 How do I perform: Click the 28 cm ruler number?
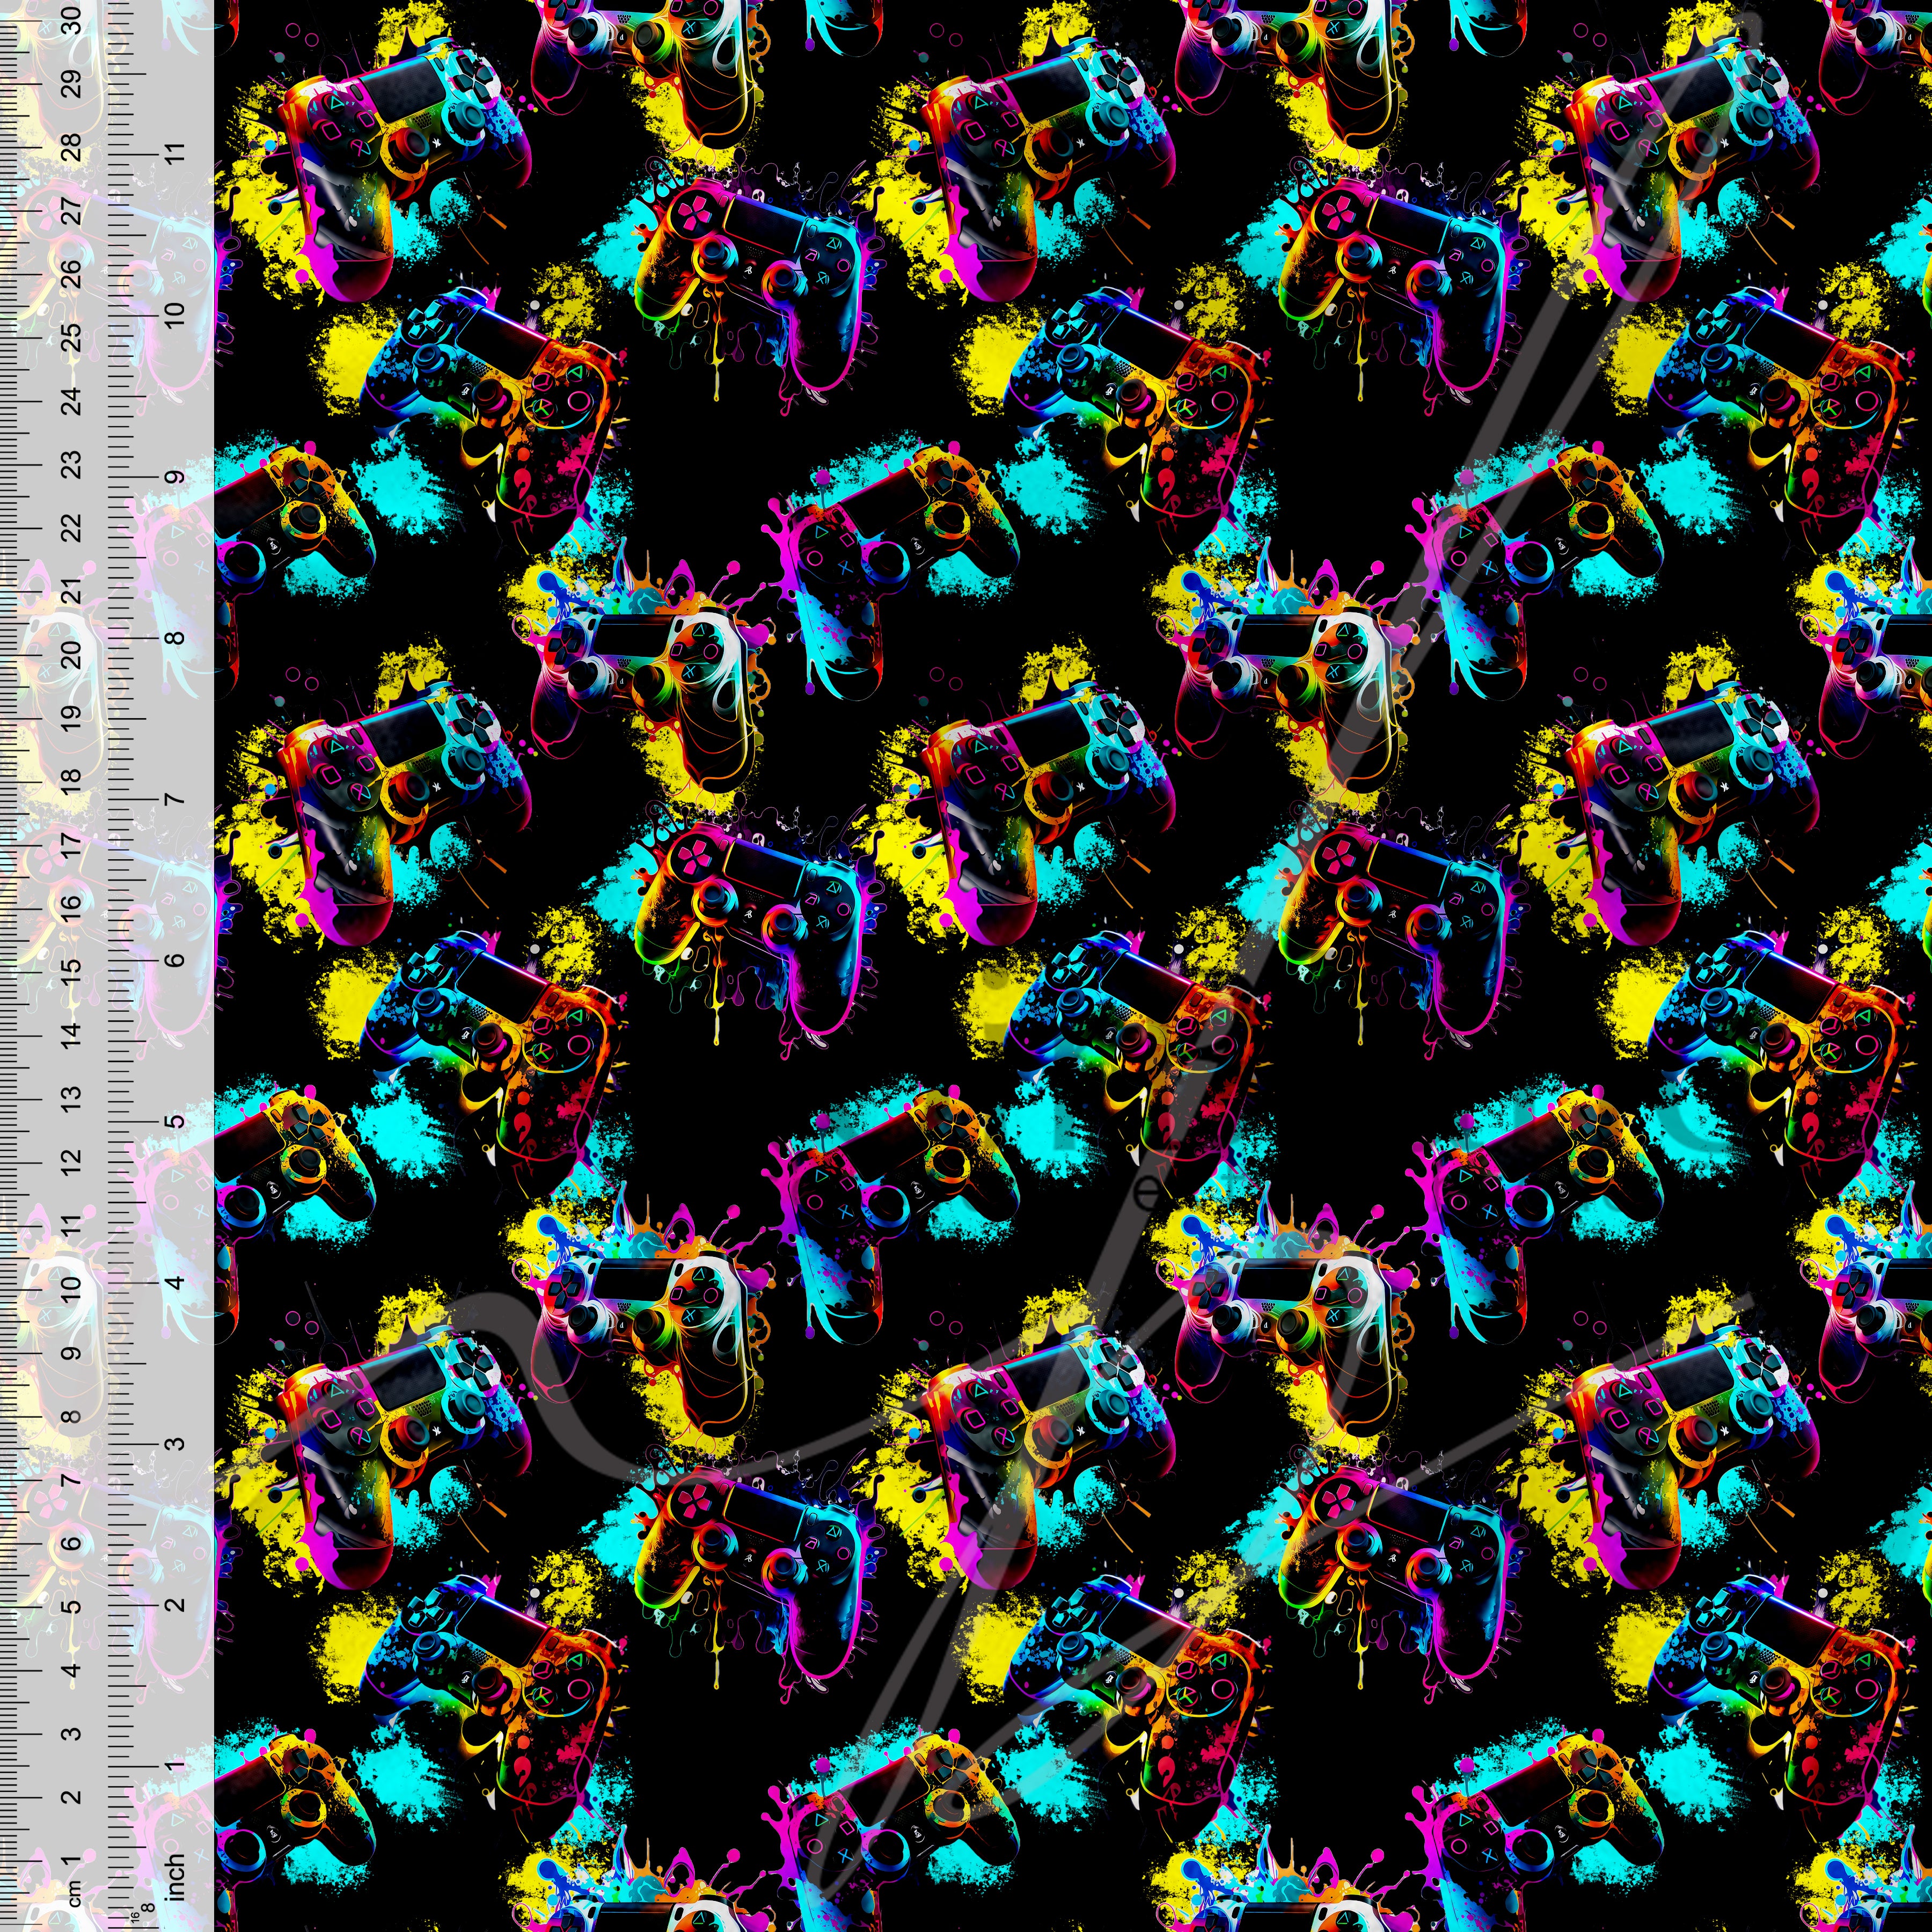pos(72,146)
